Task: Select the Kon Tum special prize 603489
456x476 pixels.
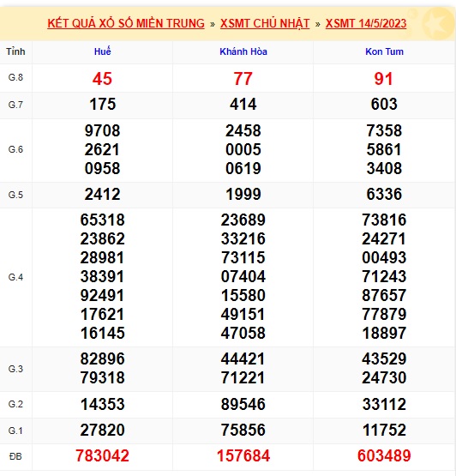Action: pos(384,455)
